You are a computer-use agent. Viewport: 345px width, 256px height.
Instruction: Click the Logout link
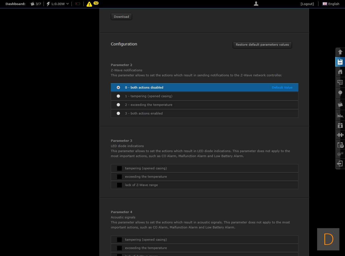pos(307,4)
